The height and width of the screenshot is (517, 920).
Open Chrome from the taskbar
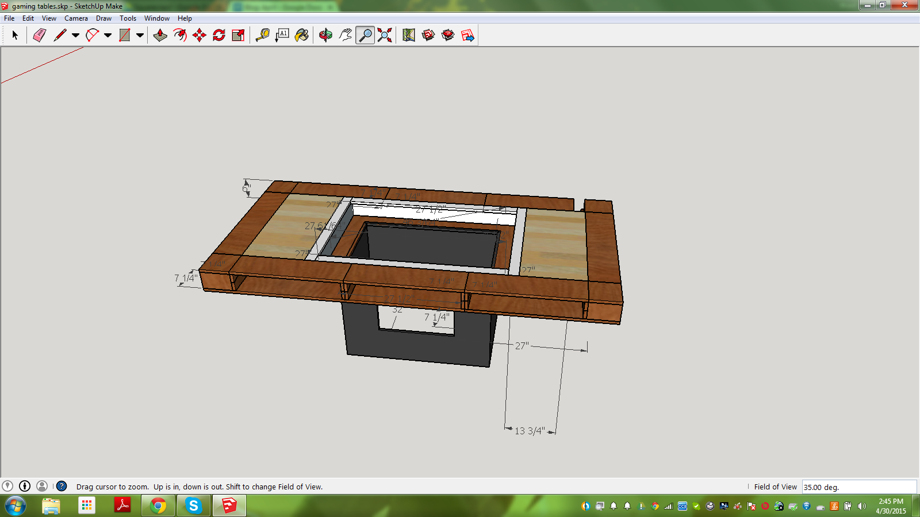pyautogui.click(x=158, y=506)
